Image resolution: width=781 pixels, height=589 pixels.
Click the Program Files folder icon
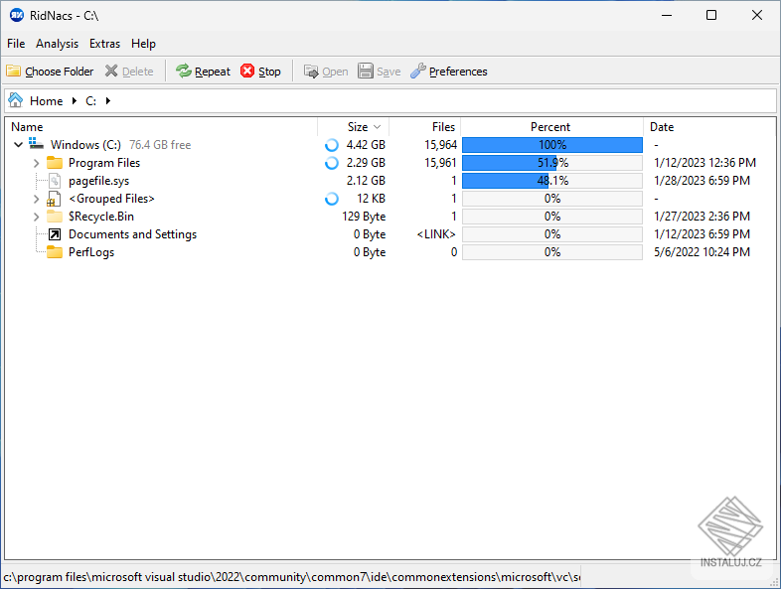click(x=55, y=162)
